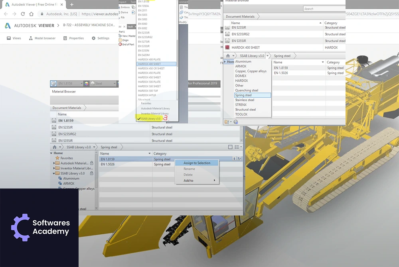Click the red HARDOX 400 SHEET swatch
Screen dimensions: 399x267
[x=227, y=47]
